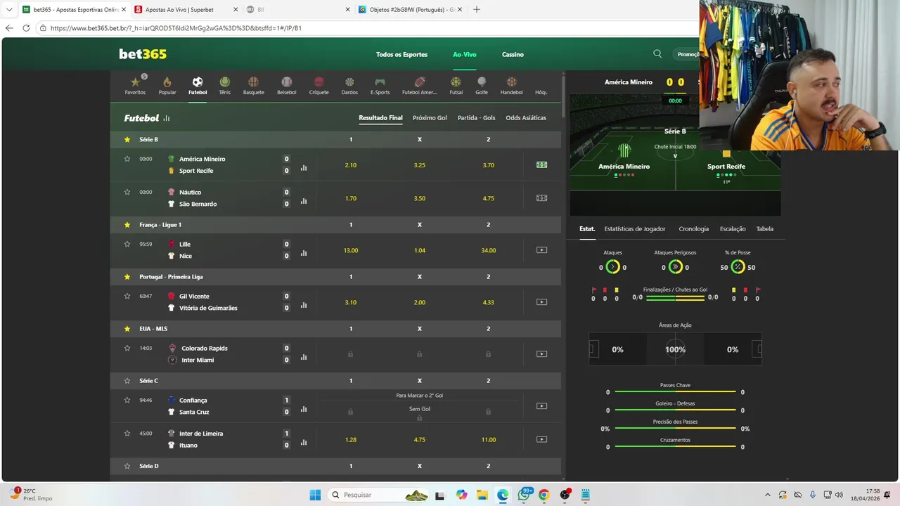Select Ituano win odds 11.00
This screenshot has width=900, height=506.
point(489,440)
